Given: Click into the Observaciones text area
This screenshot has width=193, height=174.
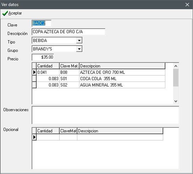Looking at the screenshot, I should (x=105, y=115).
